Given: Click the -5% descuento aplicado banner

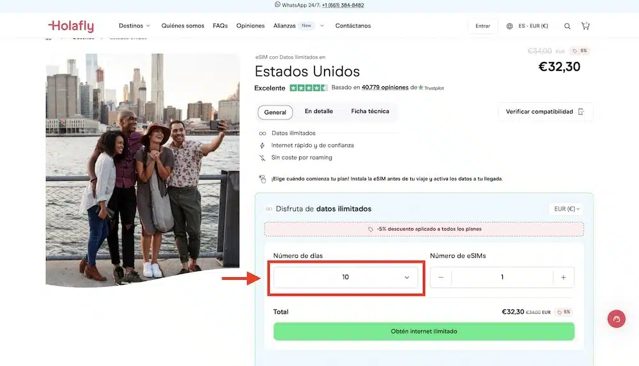Looking at the screenshot, I should point(424,229).
